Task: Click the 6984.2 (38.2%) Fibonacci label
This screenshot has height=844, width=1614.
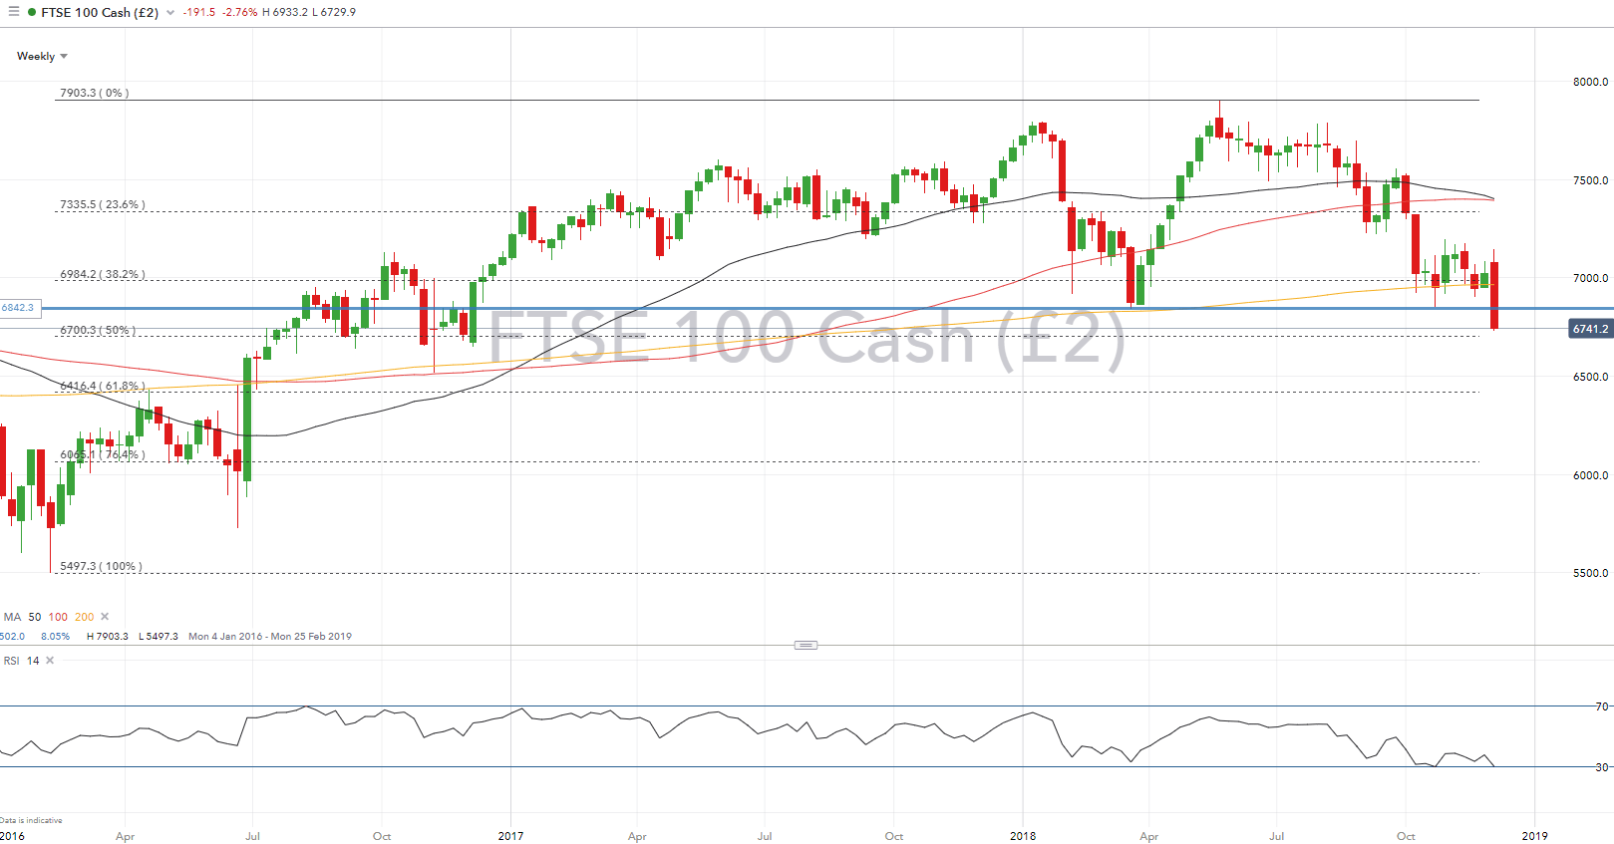Action: tap(102, 274)
